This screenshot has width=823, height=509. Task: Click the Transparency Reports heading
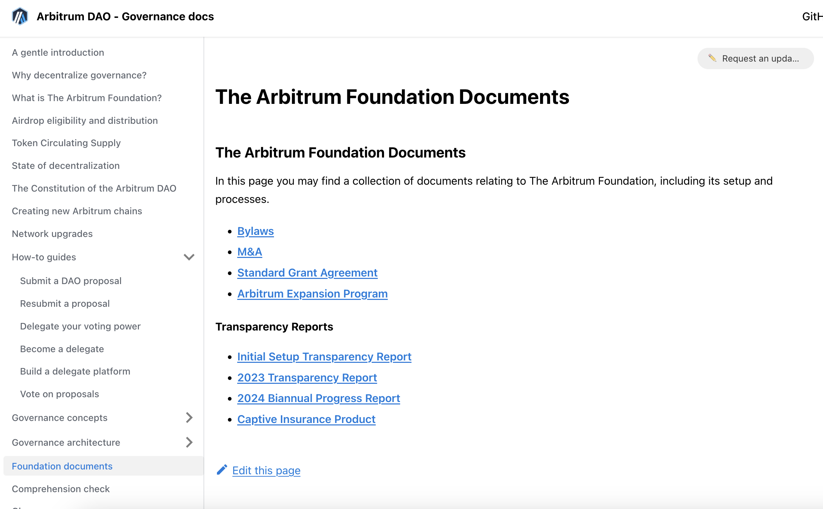[274, 327]
